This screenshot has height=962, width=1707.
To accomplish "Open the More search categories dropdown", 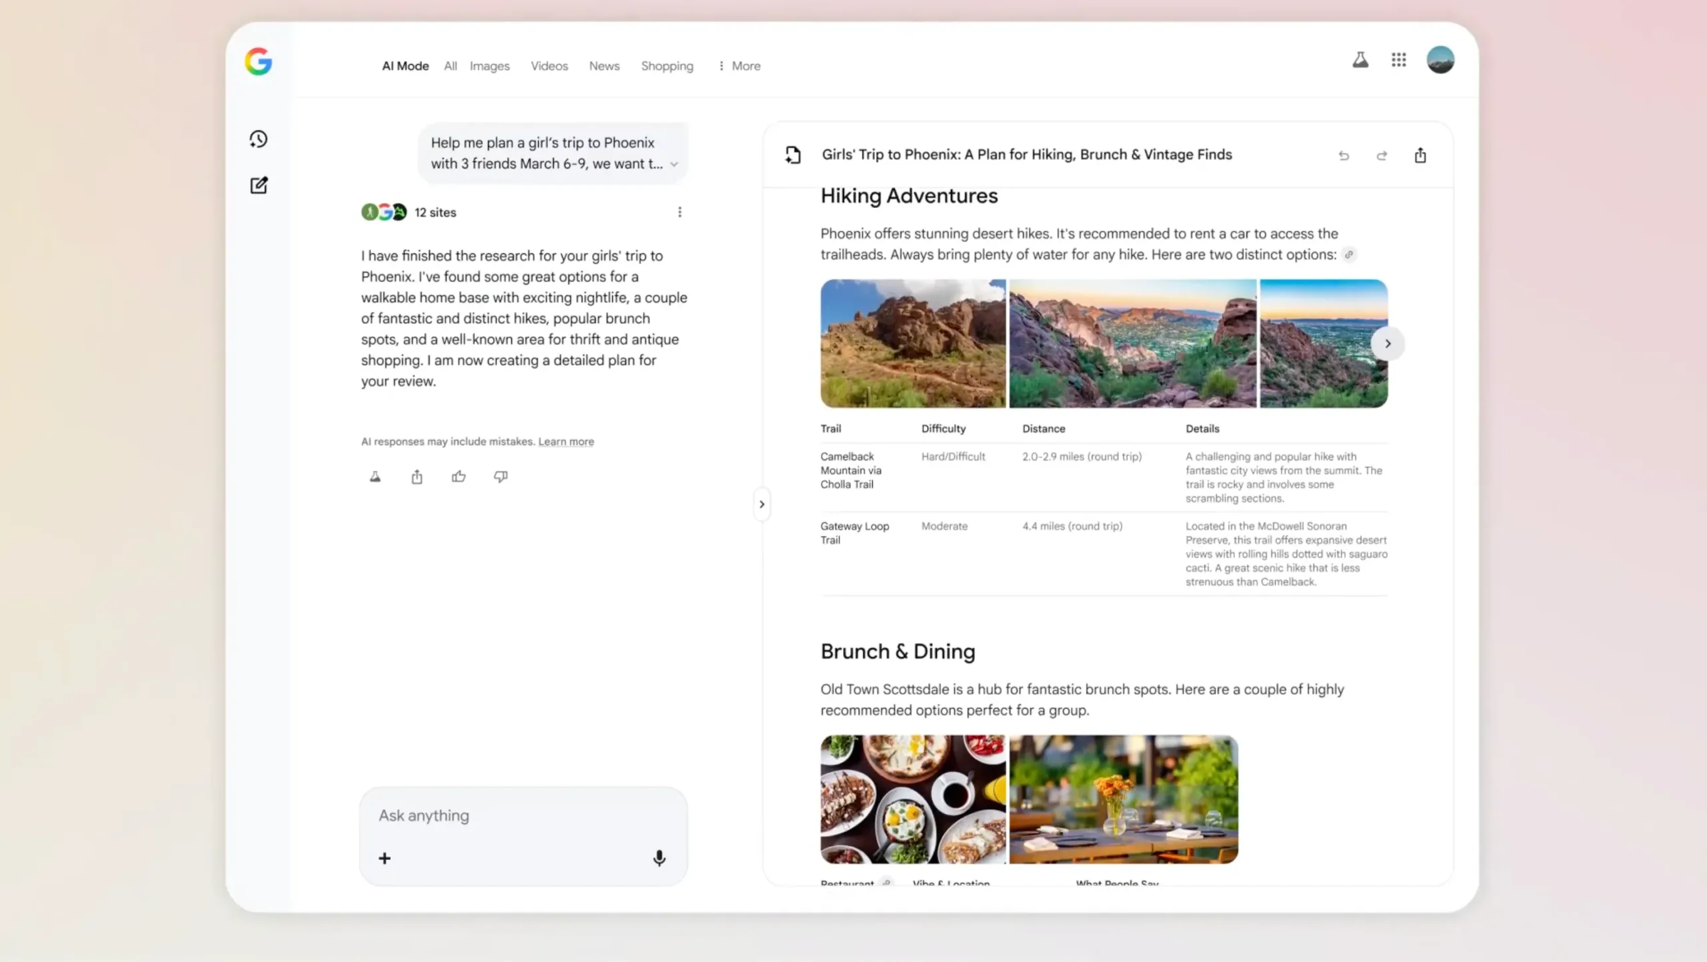I will pyautogui.click(x=739, y=65).
